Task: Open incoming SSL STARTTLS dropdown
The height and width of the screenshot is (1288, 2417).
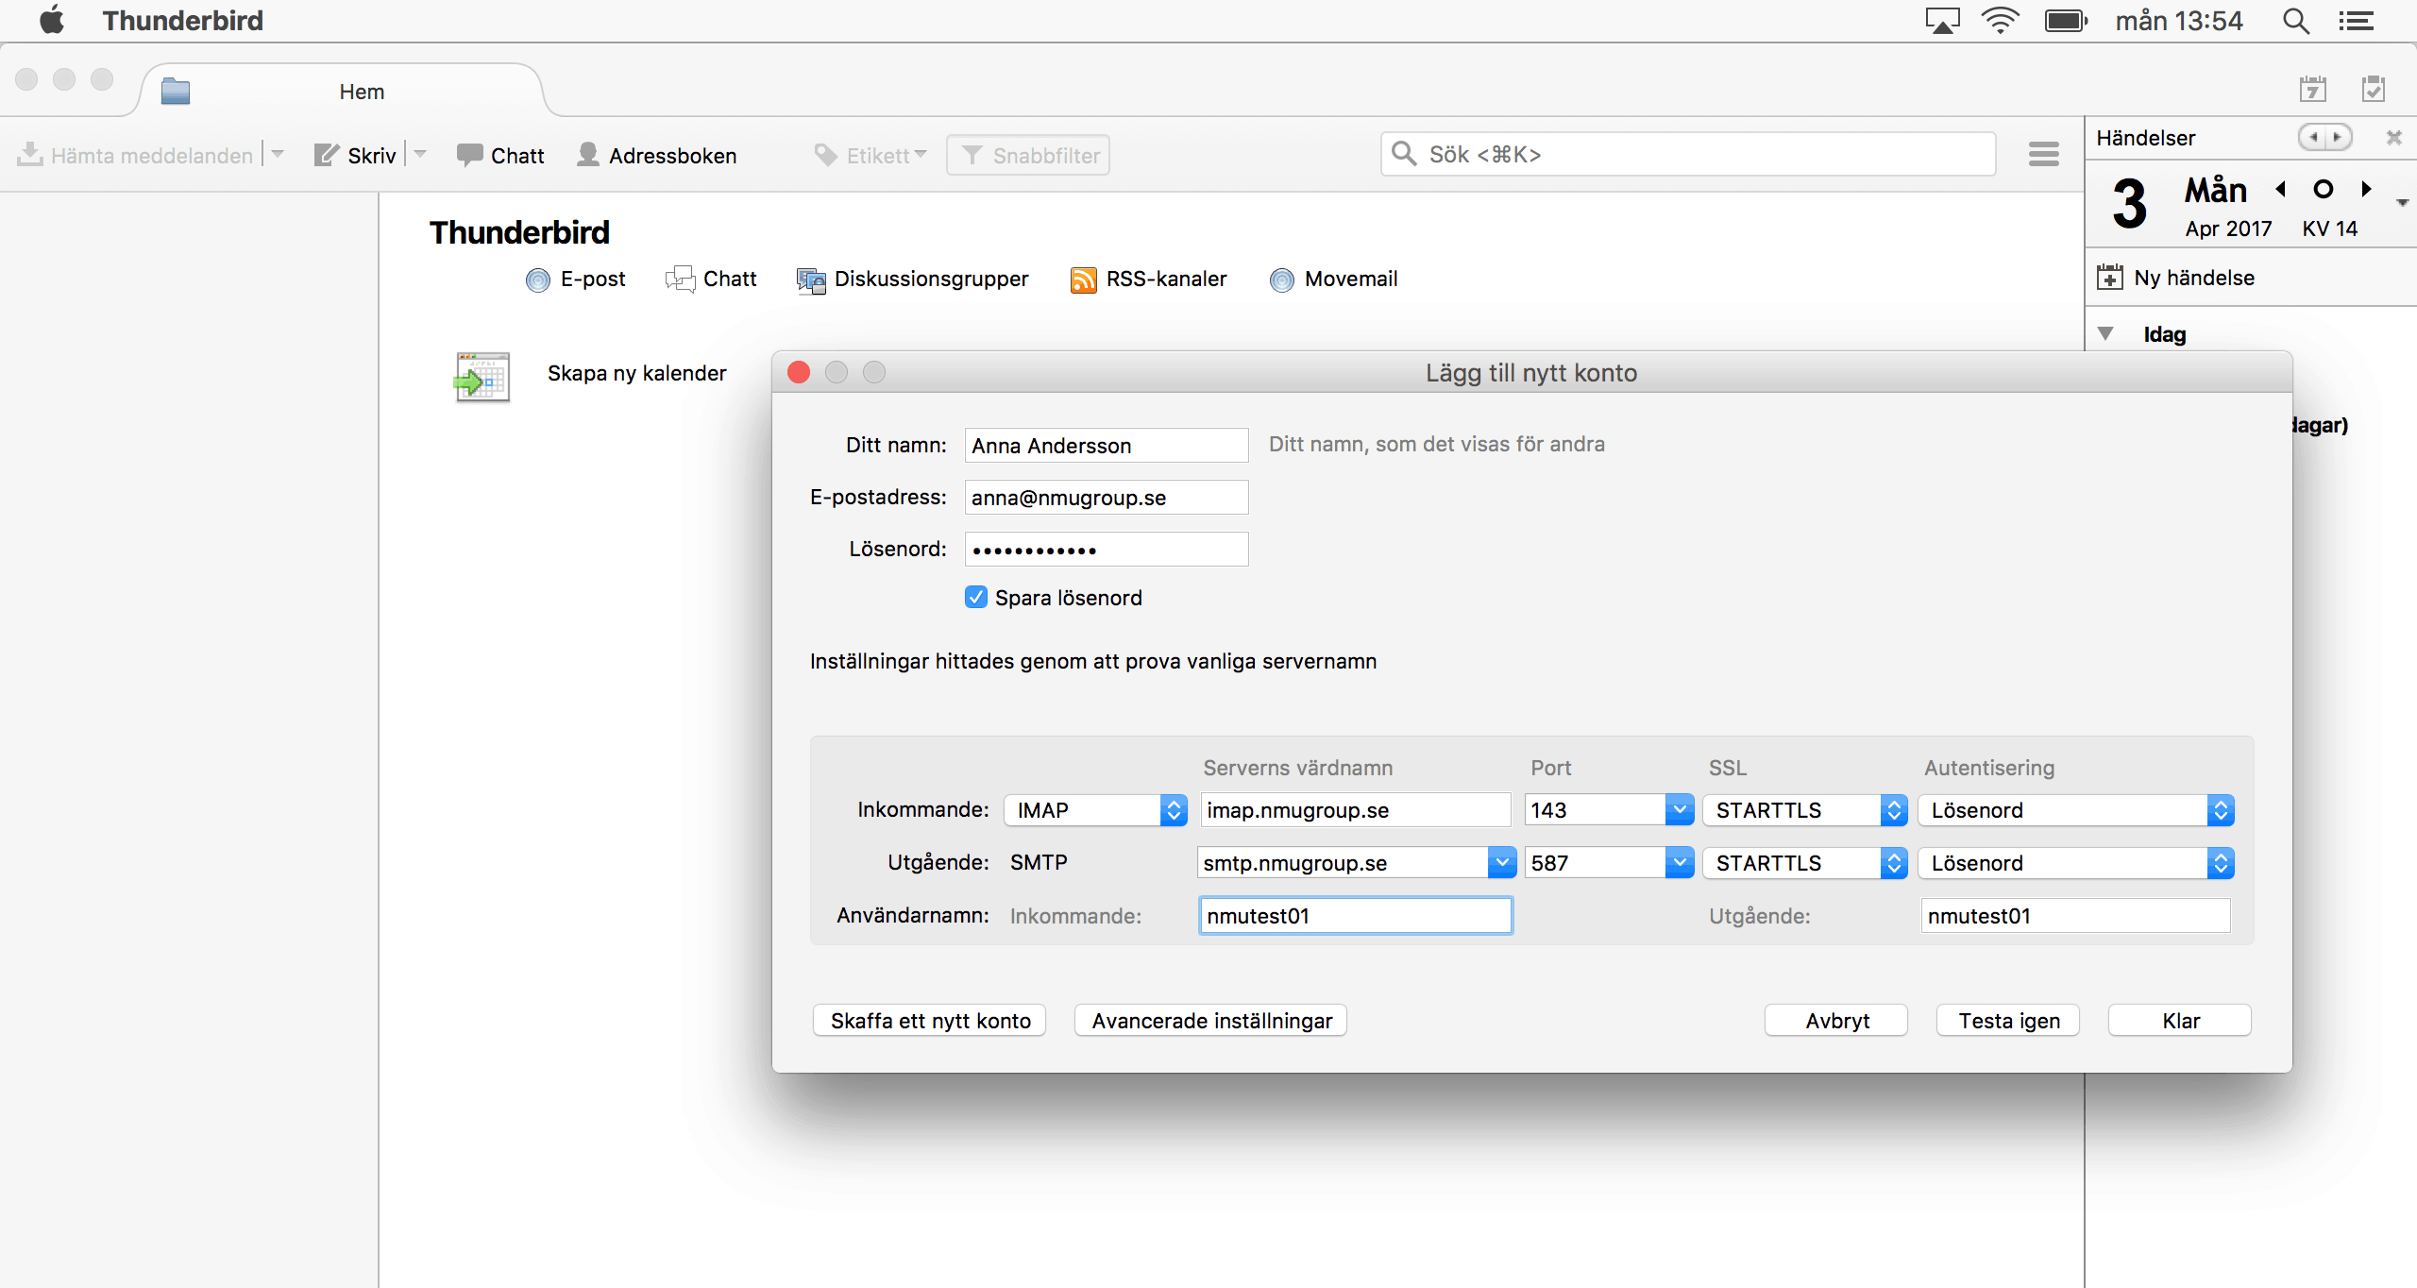Action: [1805, 810]
